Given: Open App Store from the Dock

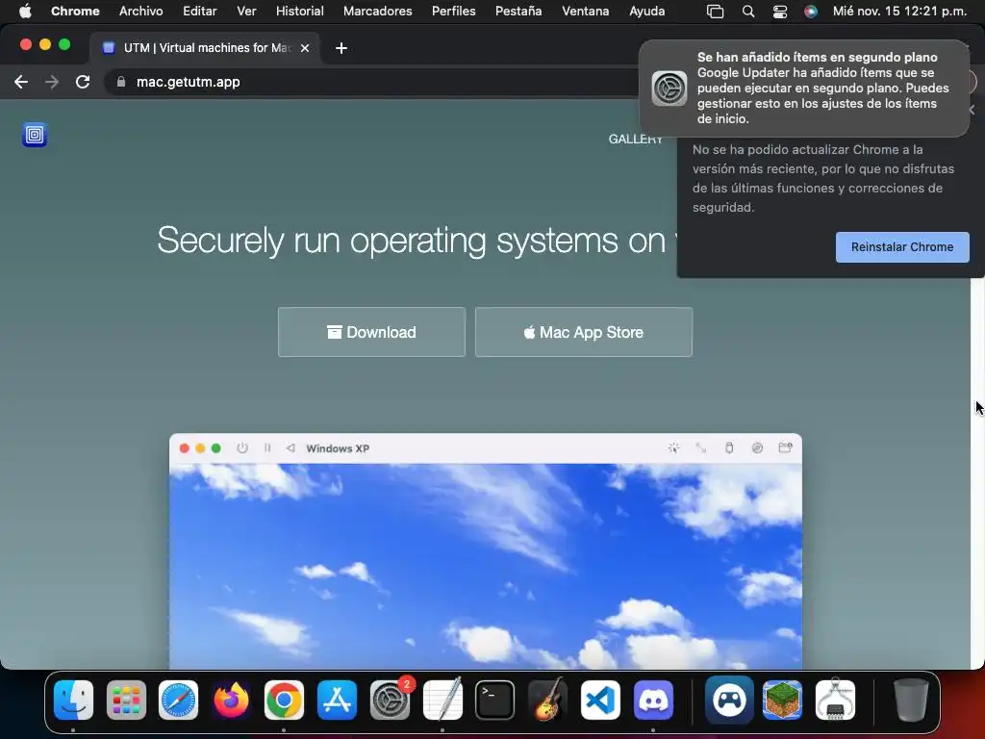Looking at the screenshot, I should click(x=337, y=700).
